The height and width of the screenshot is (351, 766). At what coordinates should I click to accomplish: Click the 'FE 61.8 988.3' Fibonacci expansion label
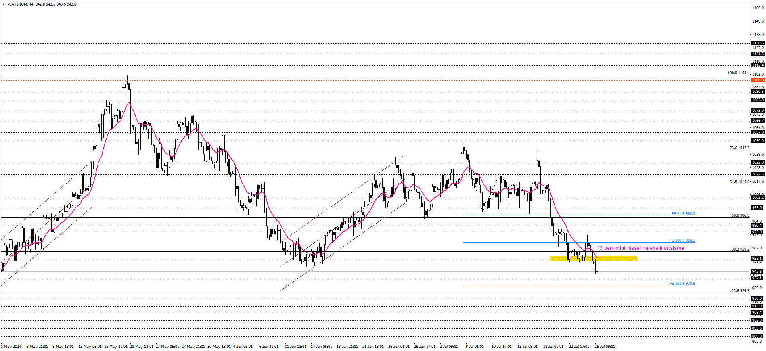(x=683, y=214)
